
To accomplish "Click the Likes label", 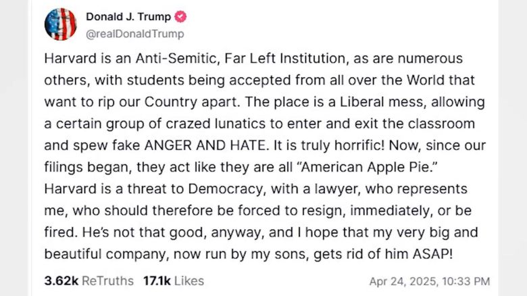I will pyautogui.click(x=189, y=281).
